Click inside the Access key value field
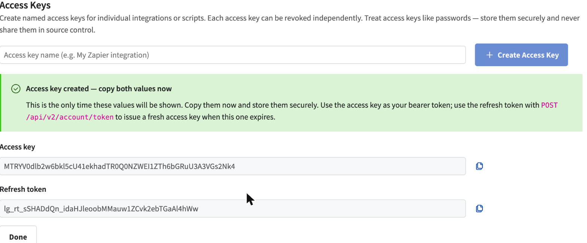 (232, 166)
